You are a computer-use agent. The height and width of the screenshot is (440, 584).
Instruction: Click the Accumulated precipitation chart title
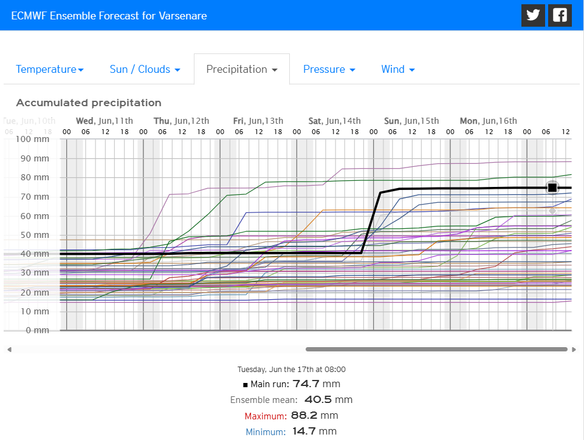tap(89, 103)
